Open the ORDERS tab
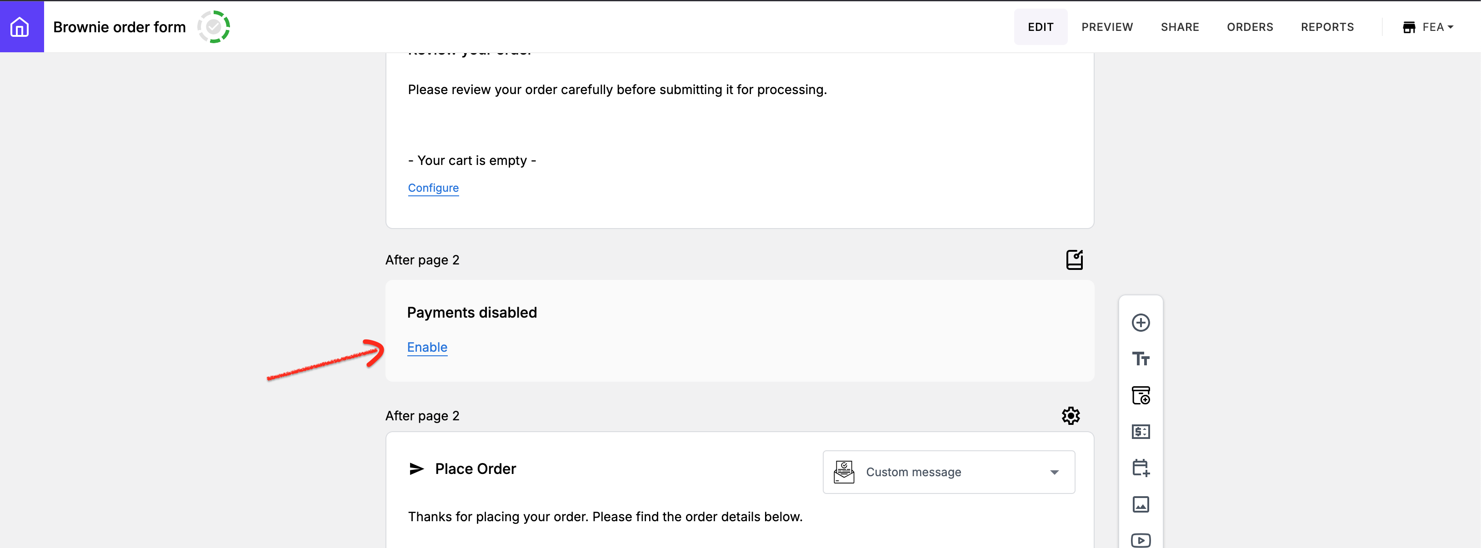The image size is (1481, 548). (x=1250, y=27)
